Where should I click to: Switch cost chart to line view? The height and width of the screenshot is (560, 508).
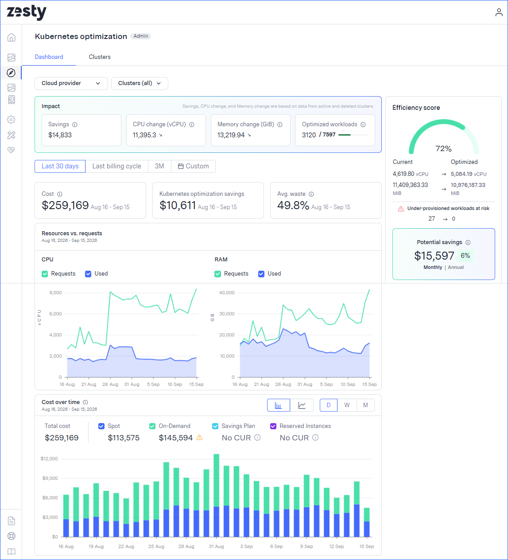click(302, 405)
